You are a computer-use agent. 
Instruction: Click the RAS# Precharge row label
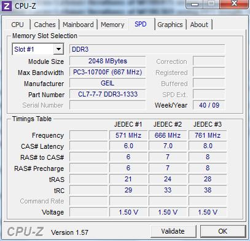[39, 168]
